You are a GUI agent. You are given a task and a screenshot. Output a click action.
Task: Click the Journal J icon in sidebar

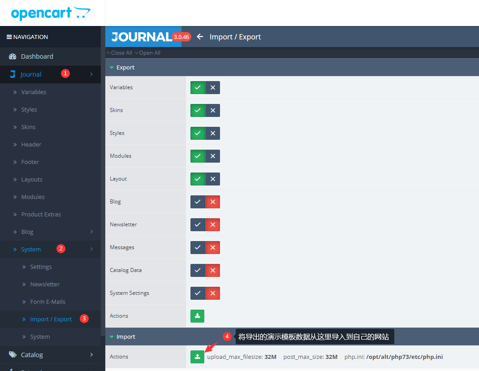pos(13,74)
